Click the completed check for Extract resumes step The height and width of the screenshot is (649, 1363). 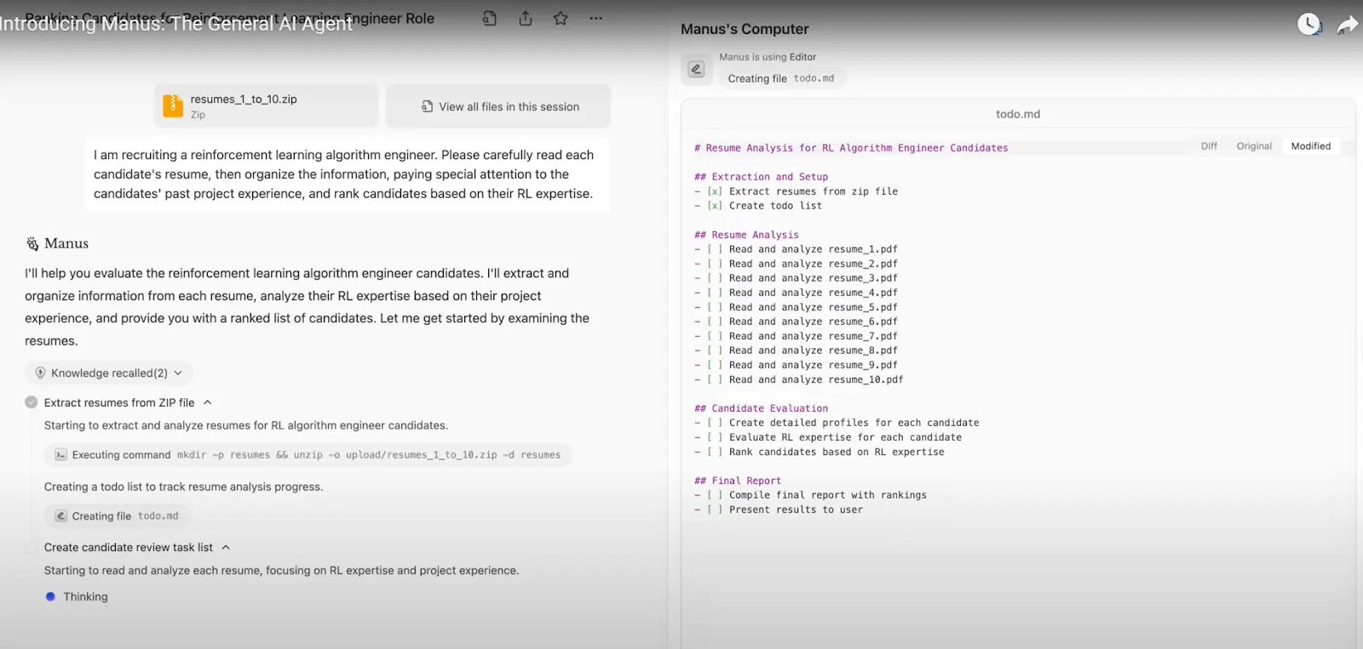click(x=32, y=402)
